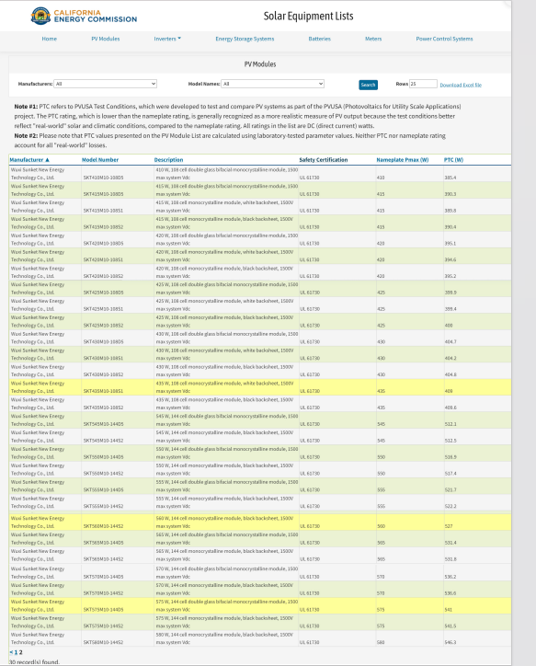Click the PTC value 522.2
Screen dimensions: 536x666
[450, 506]
